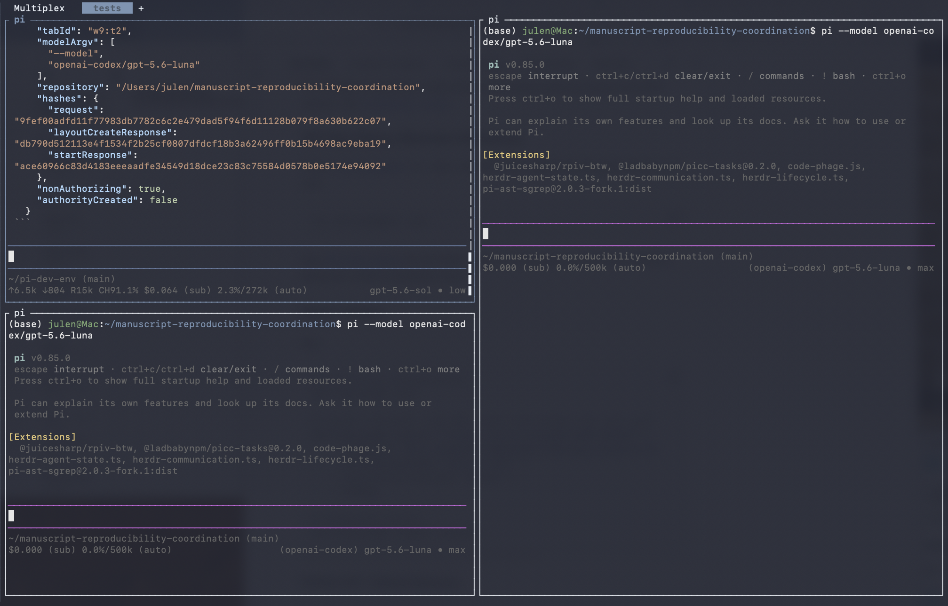The image size is (948, 606).
Task: Click pi-ast-sgrep@2.0.3-fork.1:dist in the bottom-left pane
Action: click(93, 471)
